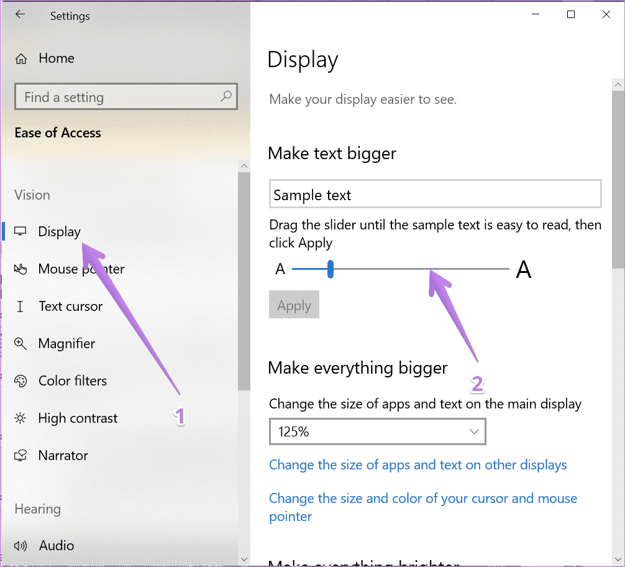Open Change size on other displays link
Screen dimensions: 625x567
pyautogui.click(x=417, y=465)
